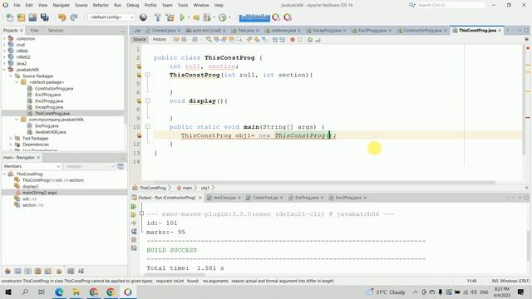Click the New Project toolbar icon

(21, 17)
